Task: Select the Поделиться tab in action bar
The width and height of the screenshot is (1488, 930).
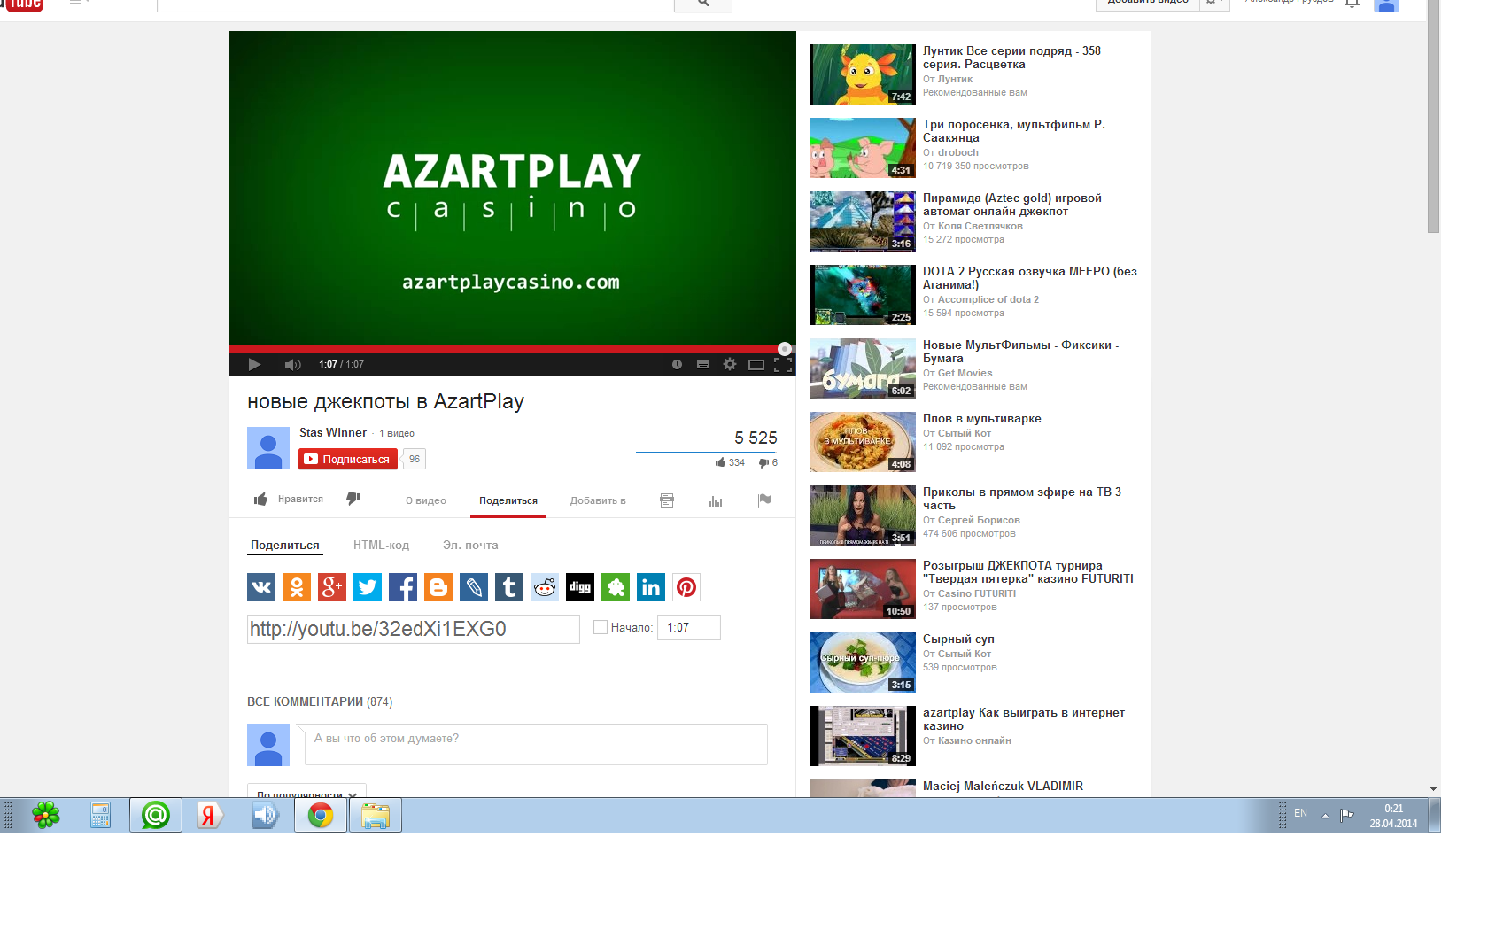Action: click(508, 500)
